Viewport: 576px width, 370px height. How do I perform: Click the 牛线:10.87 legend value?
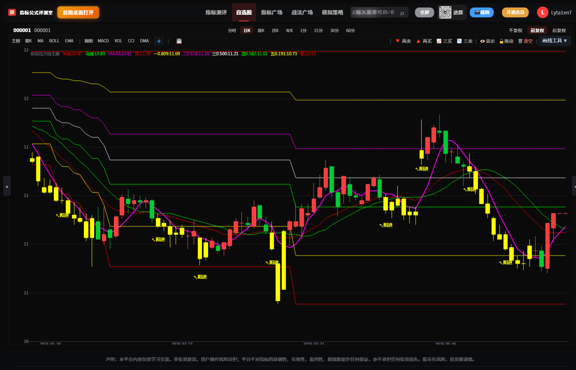pos(72,54)
